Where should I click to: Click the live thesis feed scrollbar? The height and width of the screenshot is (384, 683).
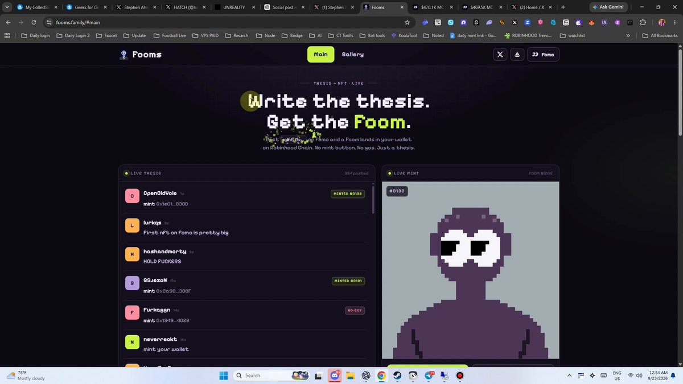pyautogui.click(x=373, y=199)
